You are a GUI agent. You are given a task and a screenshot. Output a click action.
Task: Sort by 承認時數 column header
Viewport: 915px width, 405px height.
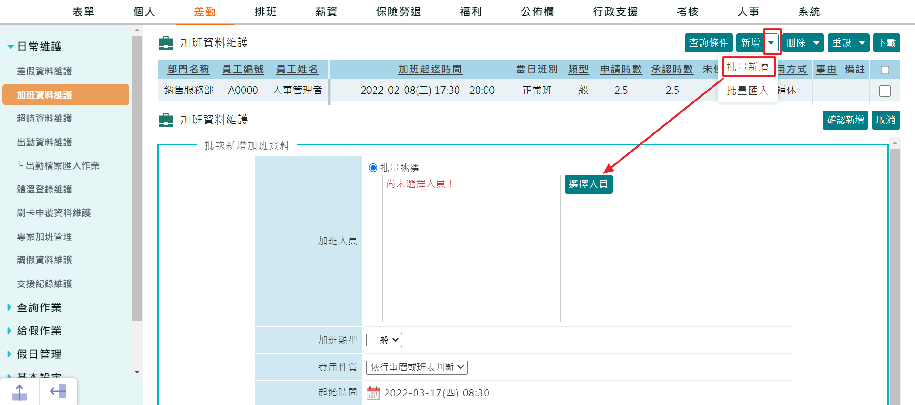pyautogui.click(x=672, y=70)
